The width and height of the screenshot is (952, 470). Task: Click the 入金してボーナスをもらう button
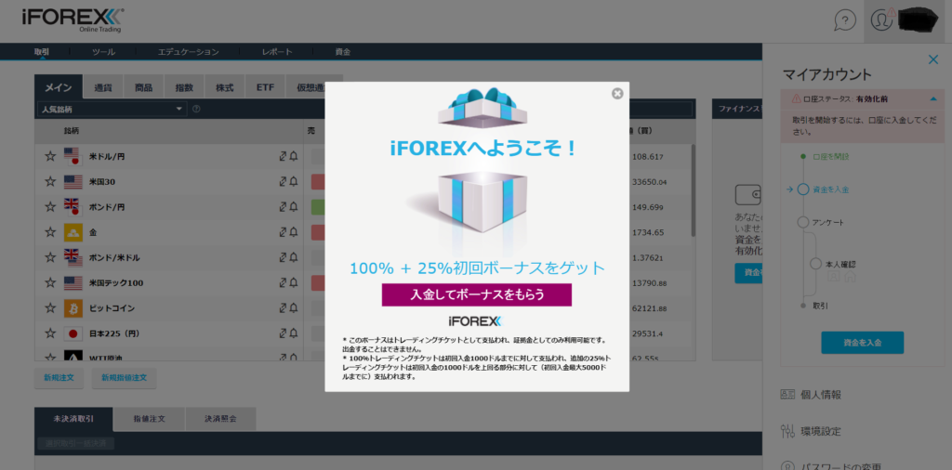(x=477, y=294)
